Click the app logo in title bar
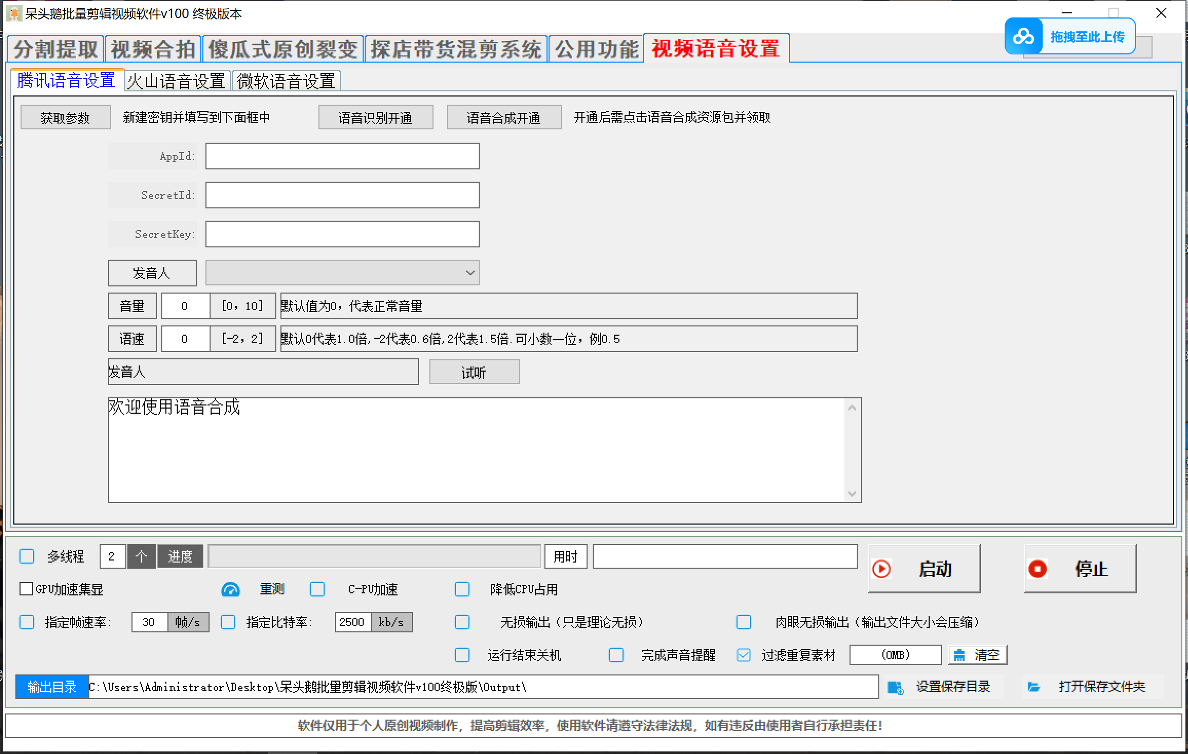1188x754 pixels. [14, 13]
